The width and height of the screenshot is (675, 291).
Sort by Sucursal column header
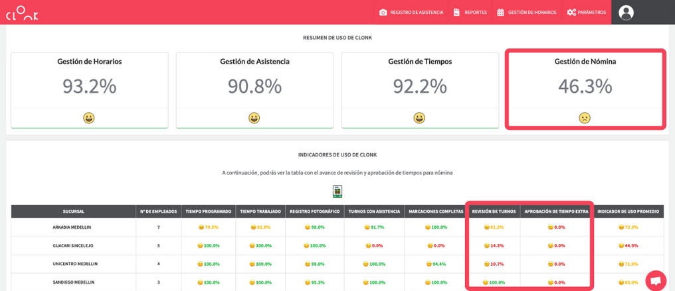click(73, 211)
